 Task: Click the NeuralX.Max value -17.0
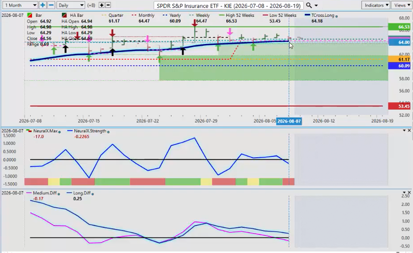click(38, 137)
